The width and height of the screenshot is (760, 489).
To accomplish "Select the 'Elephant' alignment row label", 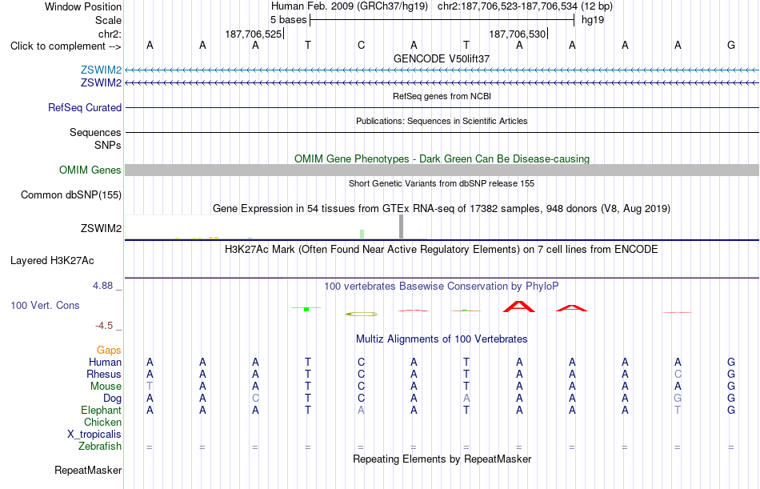I will (x=101, y=411).
